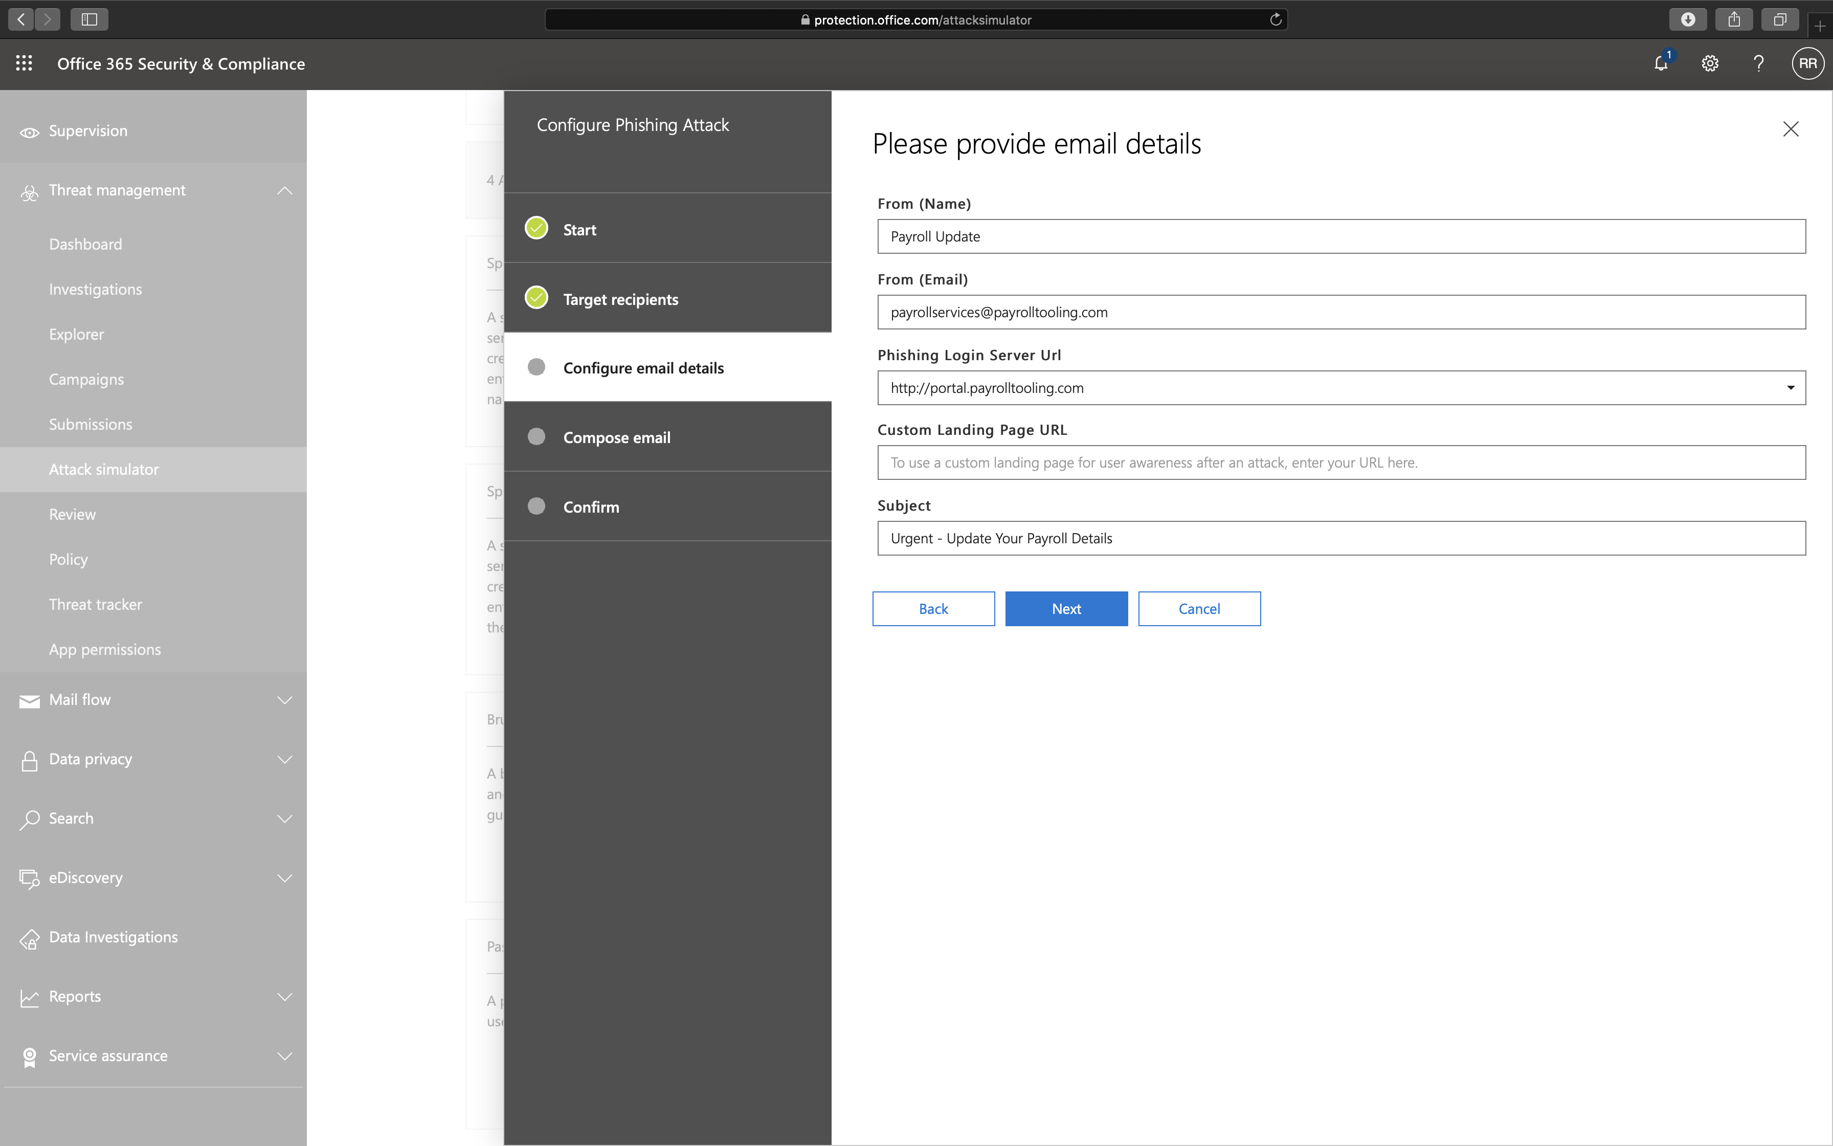1833x1146 pixels.
Task: Open Explorer in the sidebar
Action: click(x=77, y=334)
